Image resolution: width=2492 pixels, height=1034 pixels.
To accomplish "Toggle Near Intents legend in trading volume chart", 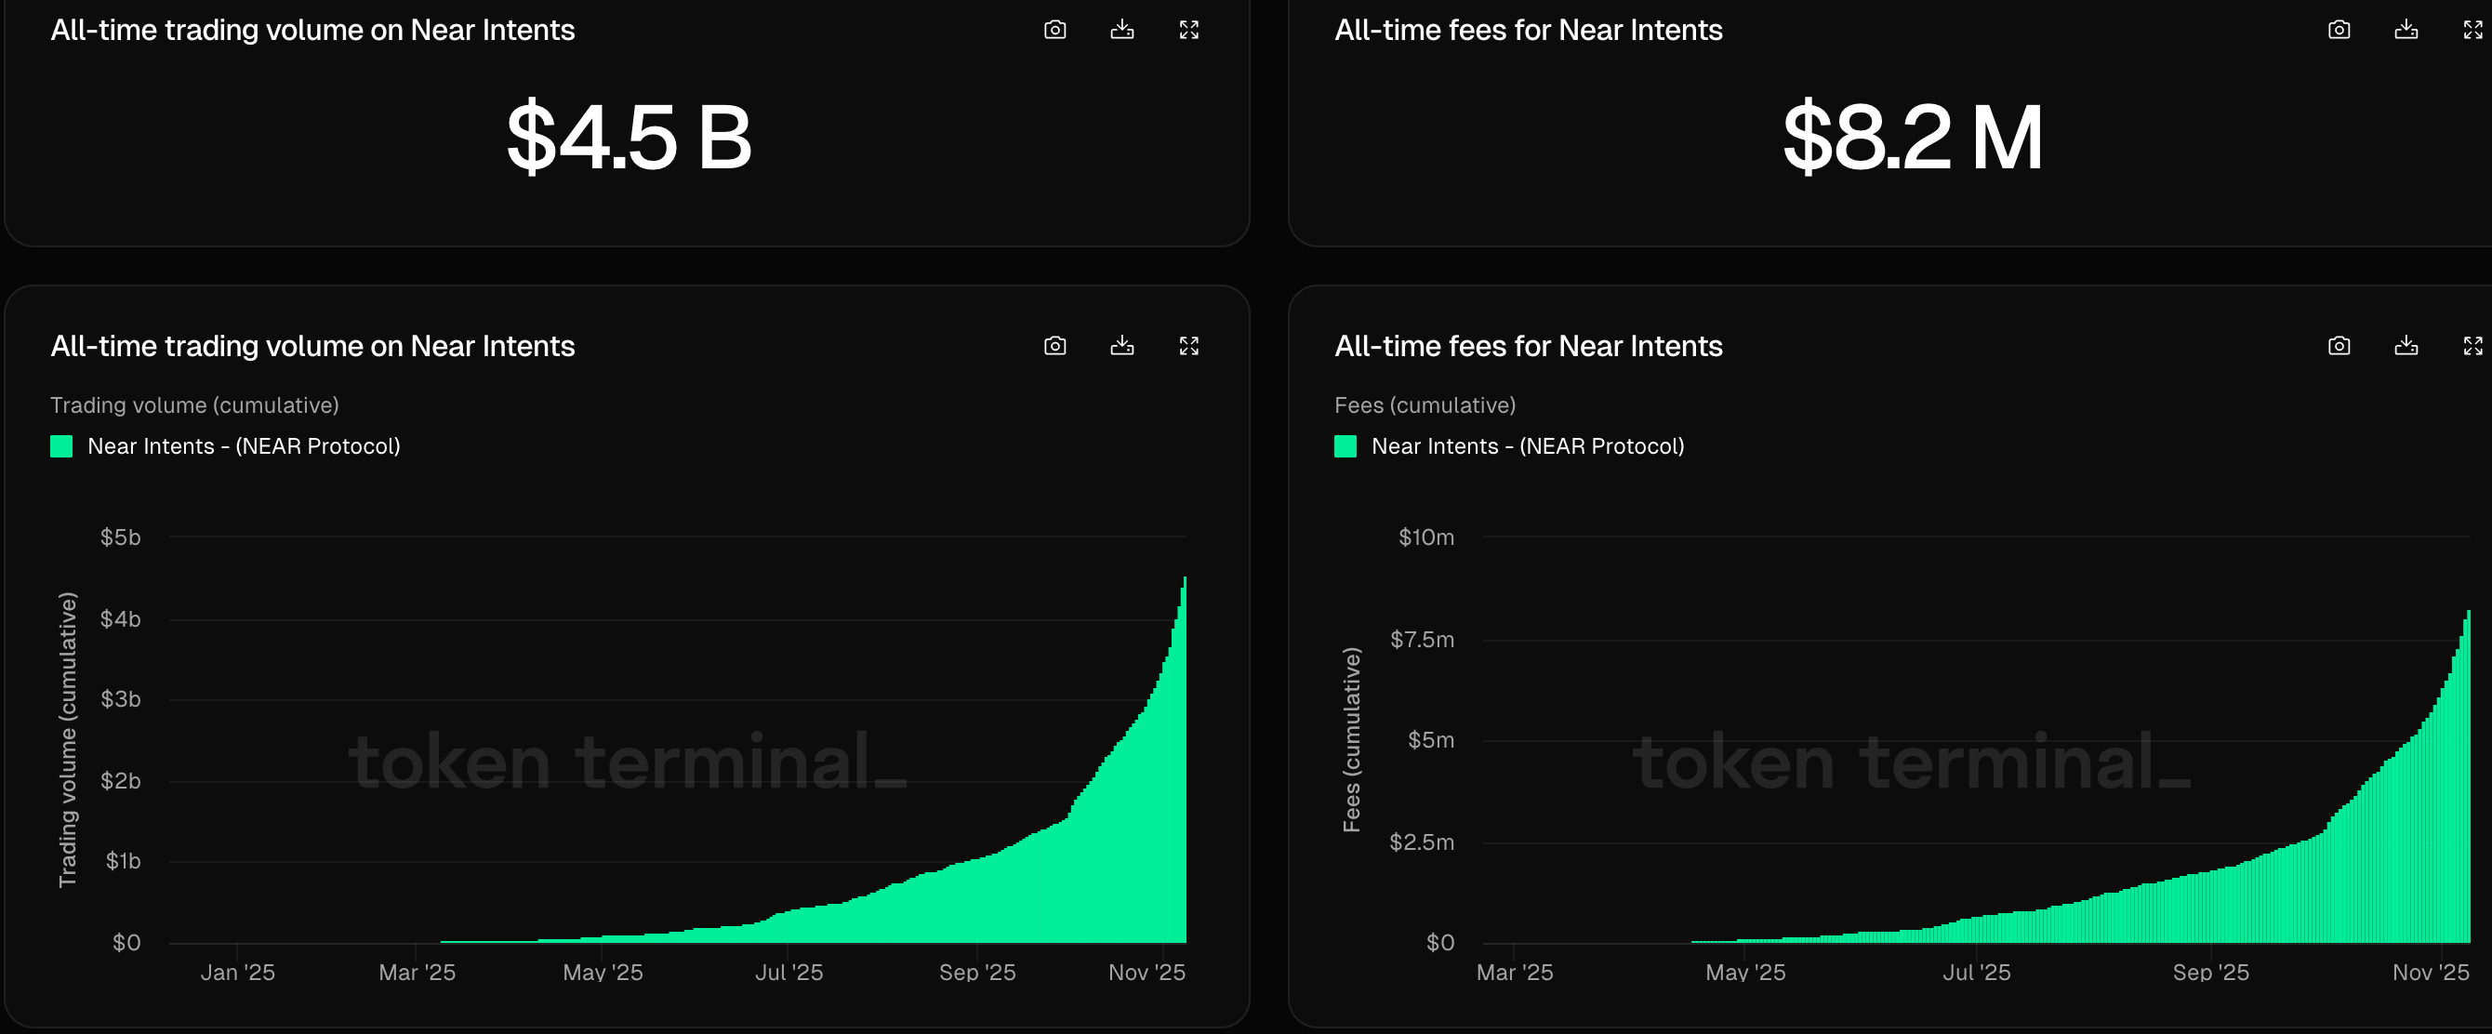I will (x=243, y=446).
